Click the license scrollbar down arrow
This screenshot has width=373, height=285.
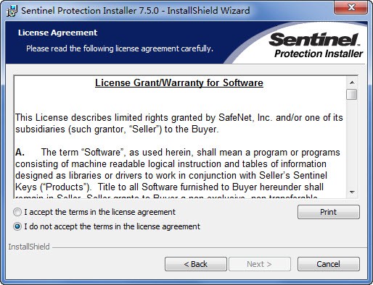[x=352, y=192]
